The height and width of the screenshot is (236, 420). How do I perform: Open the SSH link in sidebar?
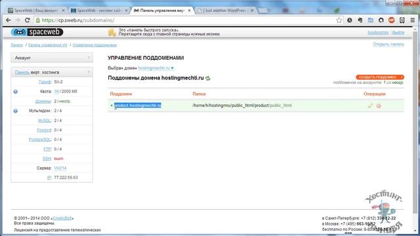coord(47,159)
